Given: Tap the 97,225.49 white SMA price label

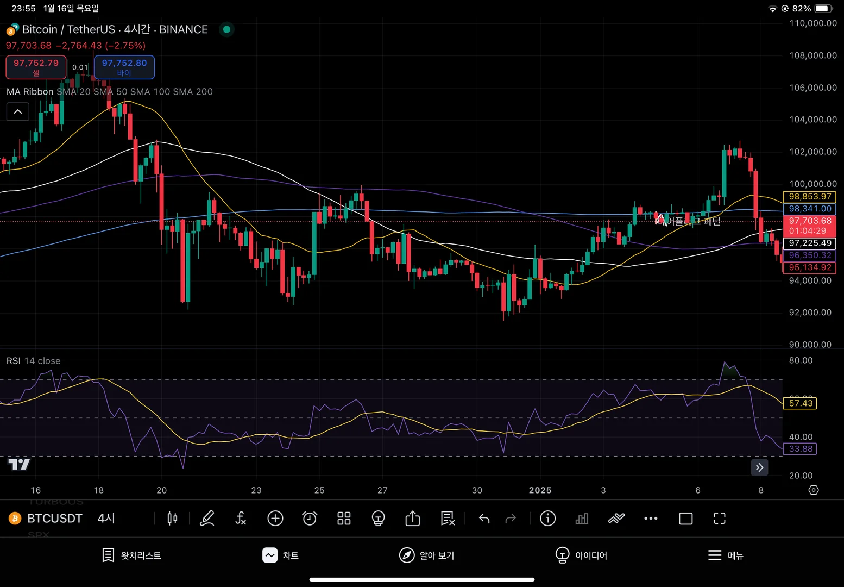Looking at the screenshot, I should (810, 243).
